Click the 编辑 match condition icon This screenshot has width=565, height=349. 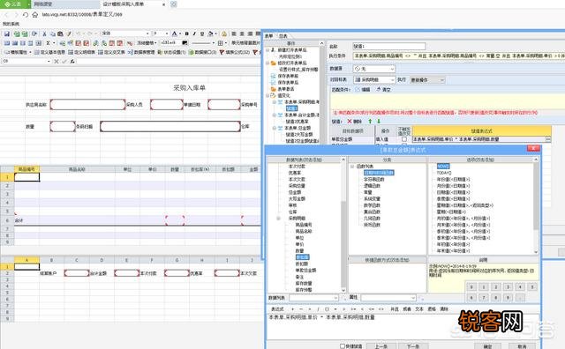[358, 89]
